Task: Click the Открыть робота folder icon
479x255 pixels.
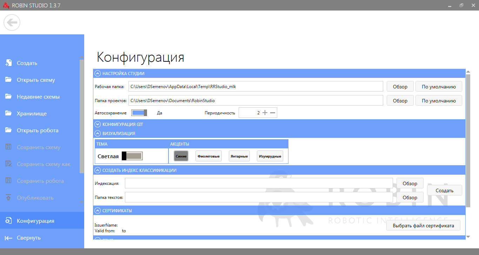Action: tap(8, 130)
